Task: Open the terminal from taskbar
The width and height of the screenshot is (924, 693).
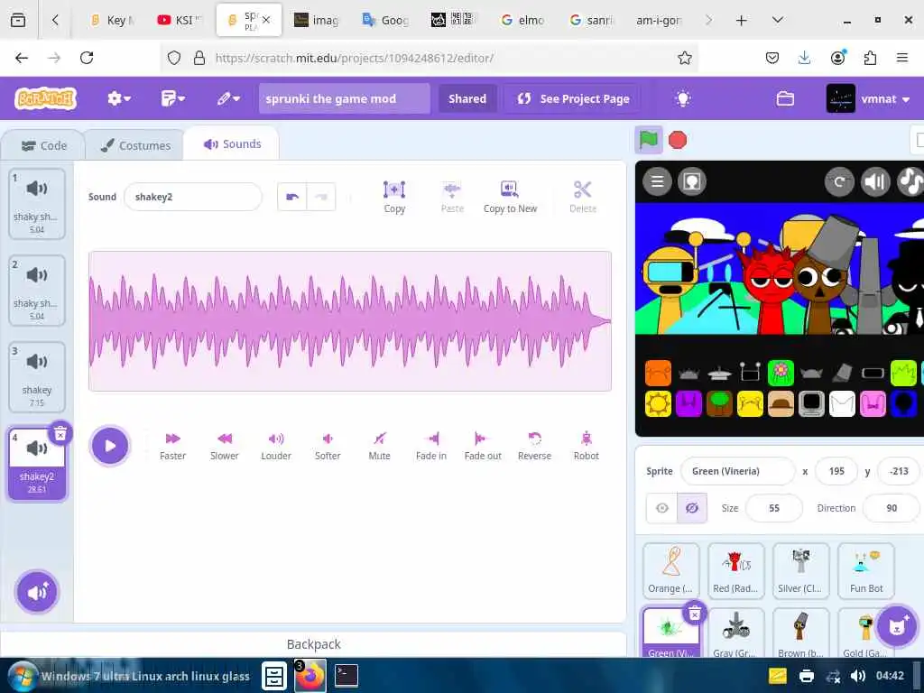Action: pos(346,675)
